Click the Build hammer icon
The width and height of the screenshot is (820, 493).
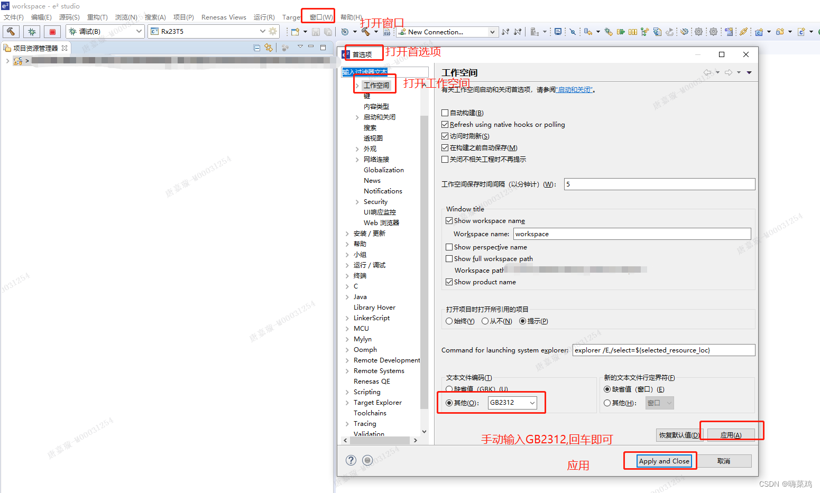tap(11, 31)
